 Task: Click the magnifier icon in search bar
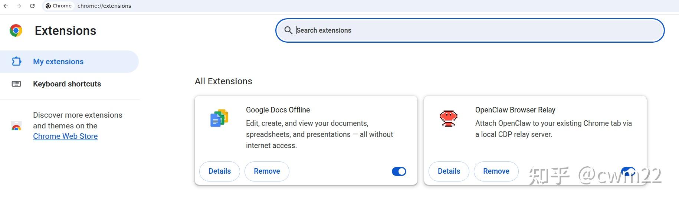tap(288, 30)
